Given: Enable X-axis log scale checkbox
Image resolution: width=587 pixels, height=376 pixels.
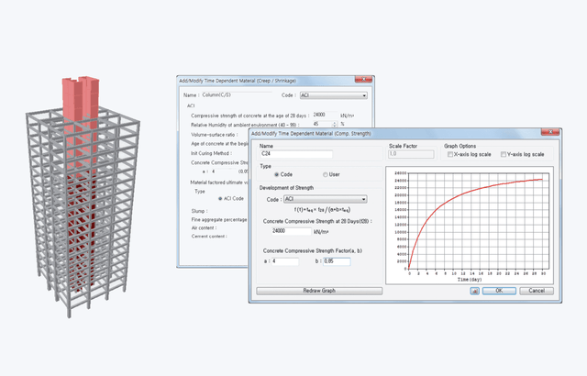Looking at the screenshot, I should point(449,154).
